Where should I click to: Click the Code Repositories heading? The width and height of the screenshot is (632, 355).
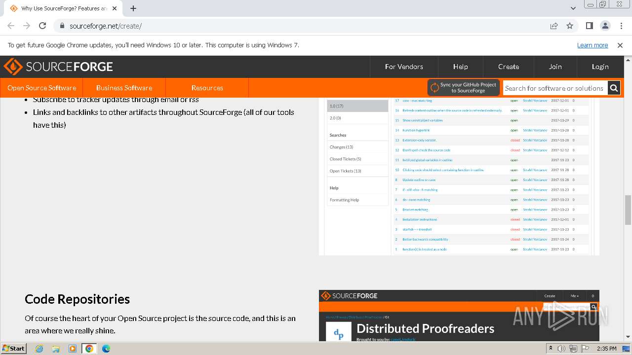(78, 299)
